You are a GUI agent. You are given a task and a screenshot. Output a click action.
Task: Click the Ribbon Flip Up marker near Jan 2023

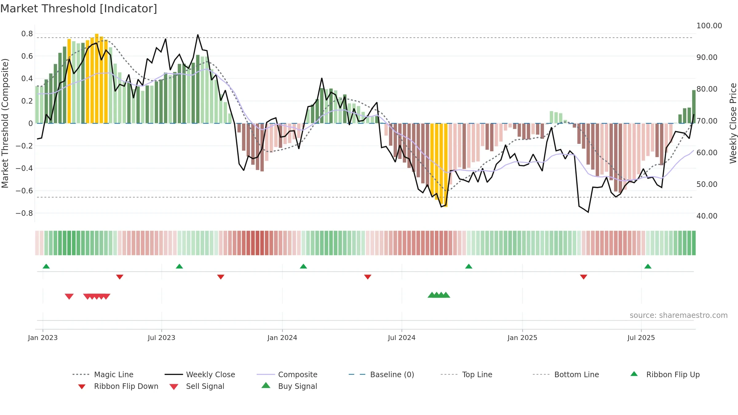[x=46, y=266]
